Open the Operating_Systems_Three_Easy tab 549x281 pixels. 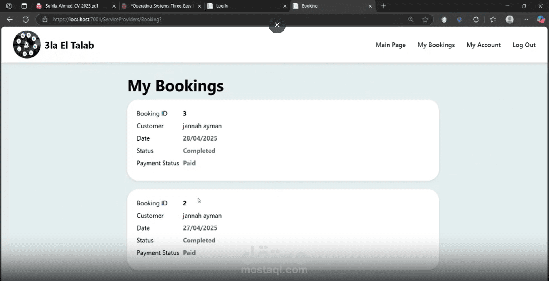point(162,6)
